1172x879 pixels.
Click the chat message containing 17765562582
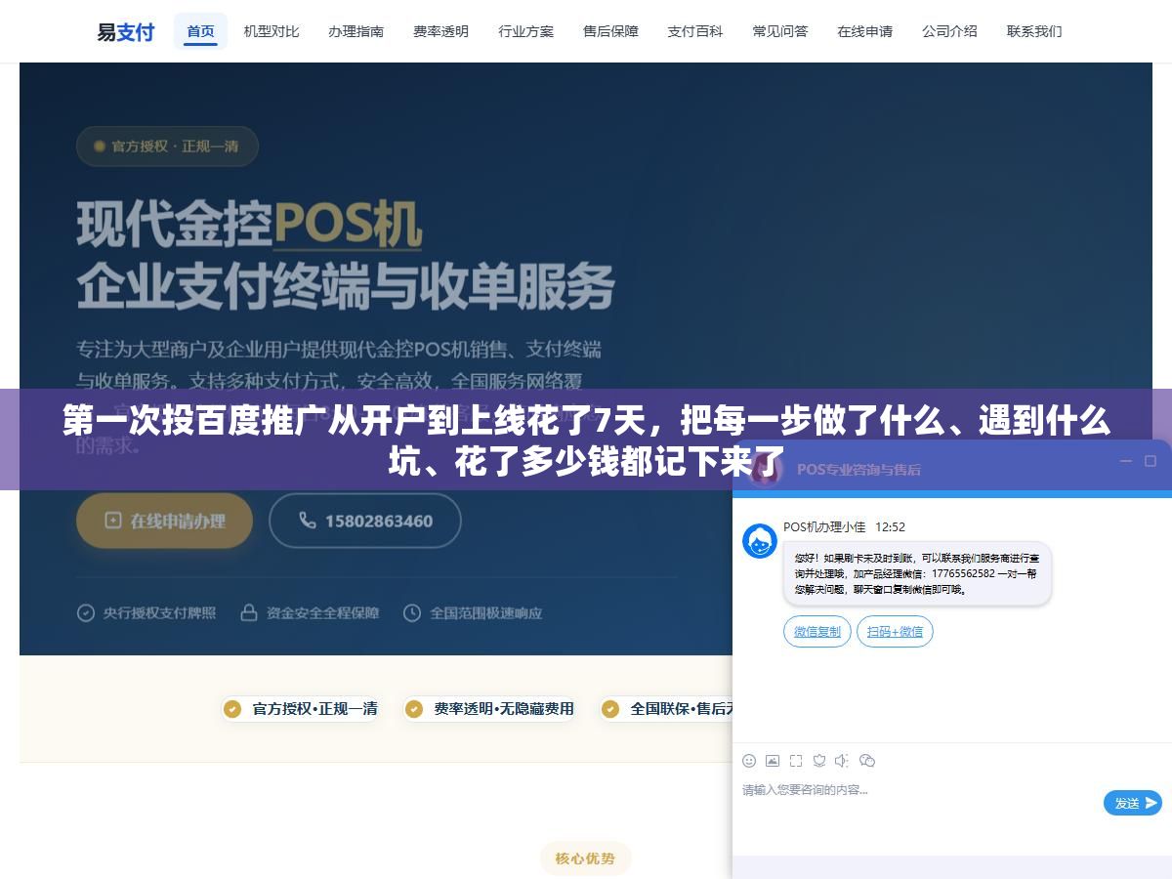(x=917, y=573)
